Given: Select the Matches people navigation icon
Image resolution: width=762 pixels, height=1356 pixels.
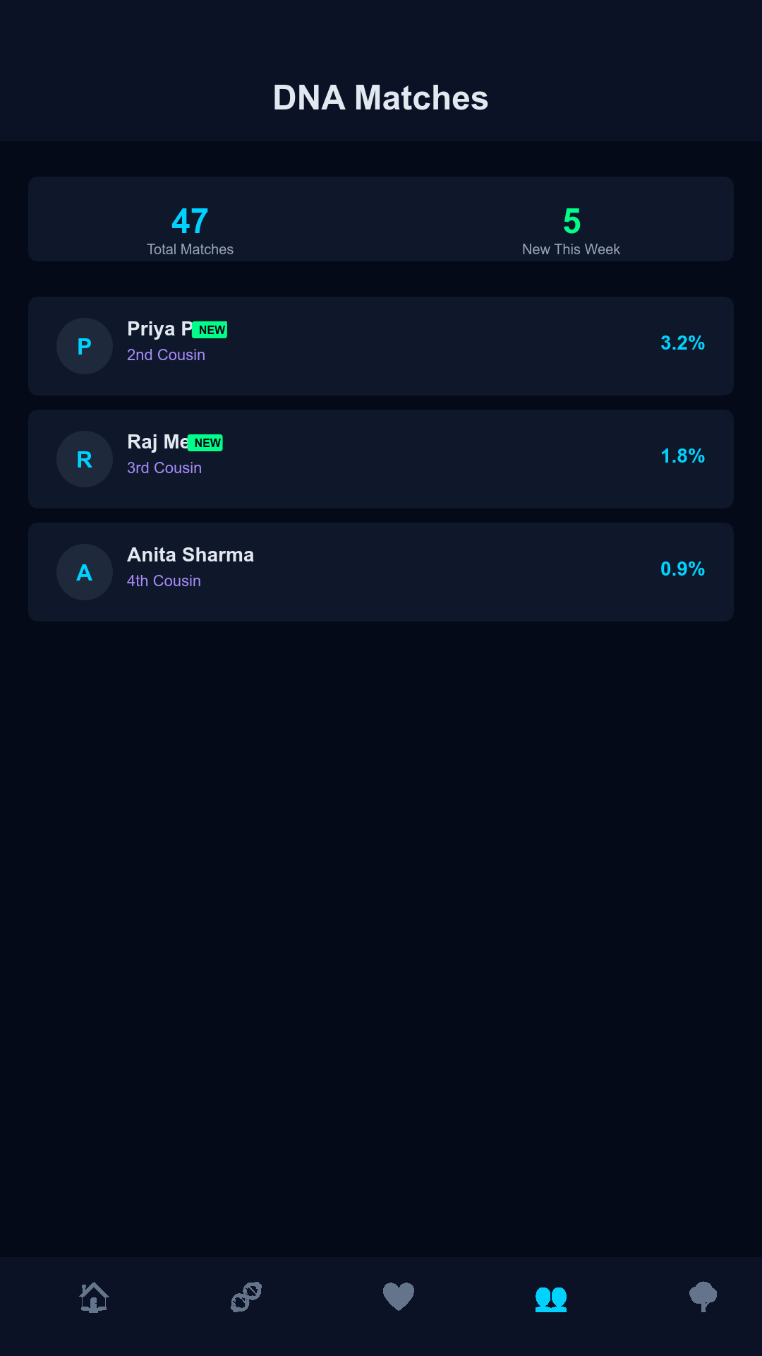Looking at the screenshot, I should (551, 1297).
